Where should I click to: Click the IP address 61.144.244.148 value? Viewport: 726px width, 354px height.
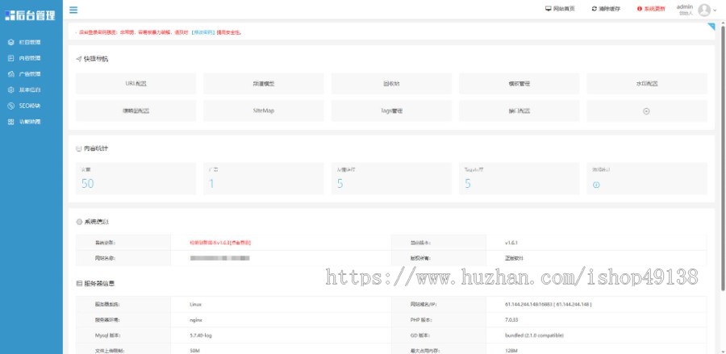[549, 305]
